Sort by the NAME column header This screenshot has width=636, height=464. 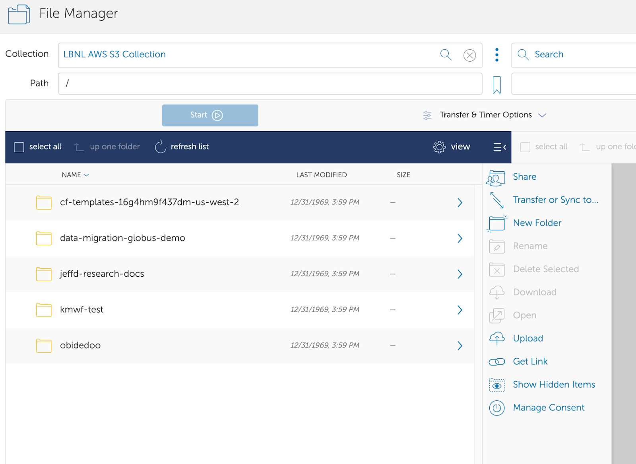pyautogui.click(x=75, y=175)
